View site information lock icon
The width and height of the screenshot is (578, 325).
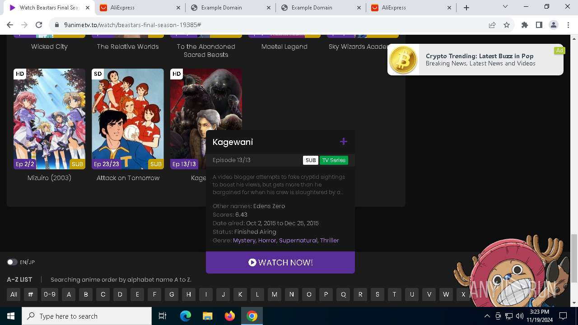[x=57, y=25]
